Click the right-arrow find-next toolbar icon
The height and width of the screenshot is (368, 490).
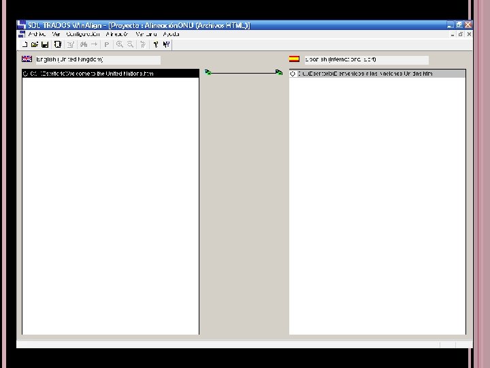click(x=94, y=44)
